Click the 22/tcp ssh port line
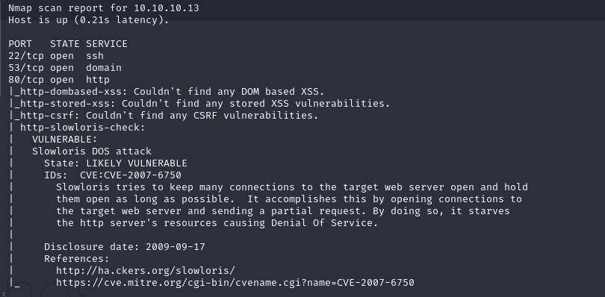This screenshot has width=605, height=297. (x=56, y=56)
